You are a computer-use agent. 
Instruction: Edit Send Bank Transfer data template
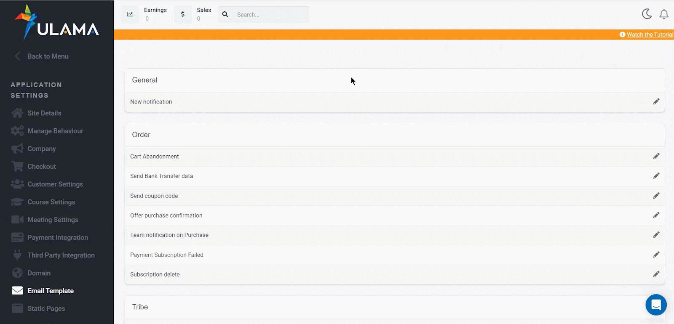tap(656, 176)
